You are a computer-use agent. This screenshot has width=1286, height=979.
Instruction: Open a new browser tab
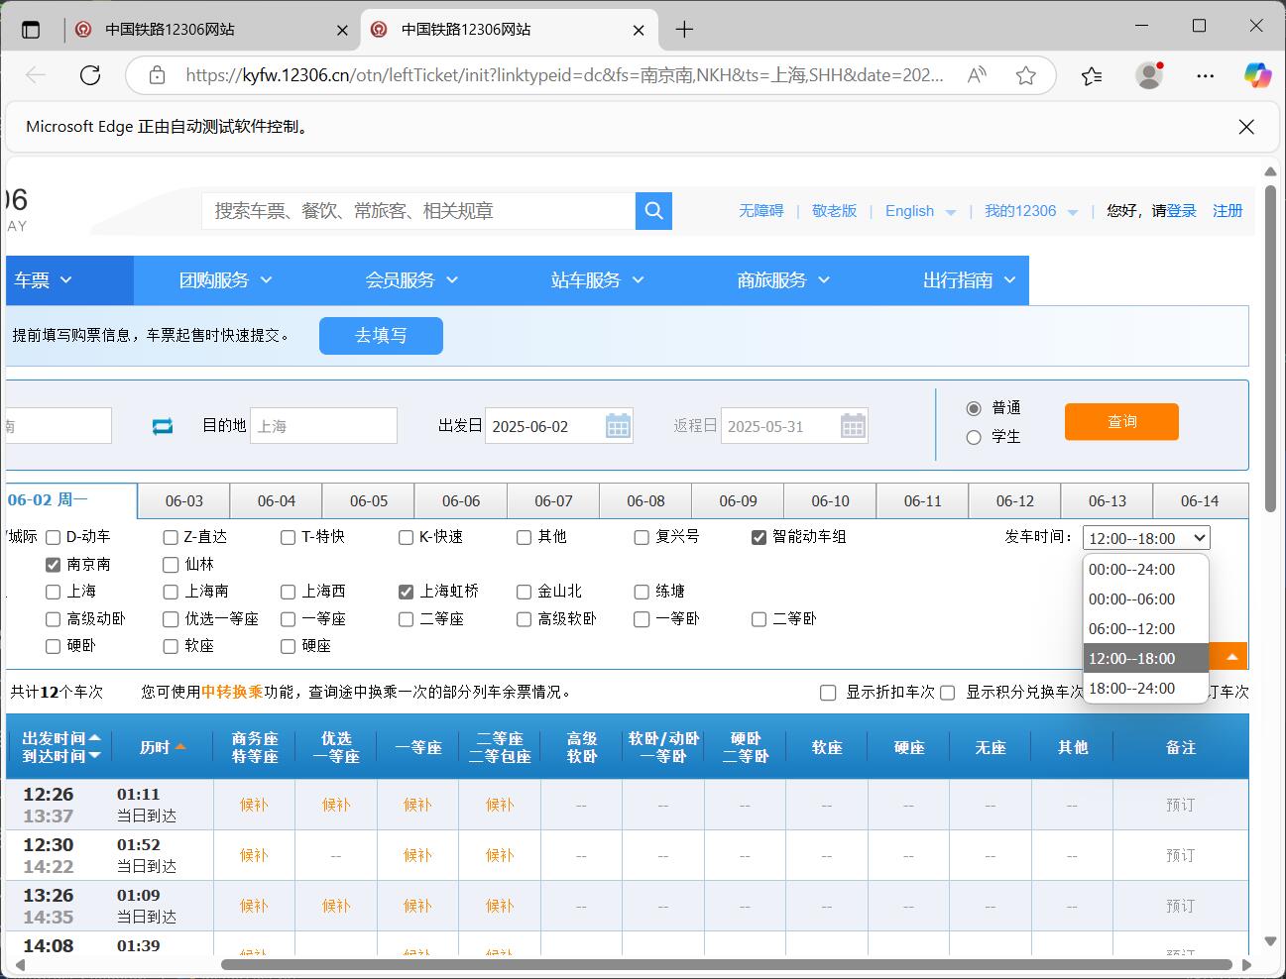point(684,30)
